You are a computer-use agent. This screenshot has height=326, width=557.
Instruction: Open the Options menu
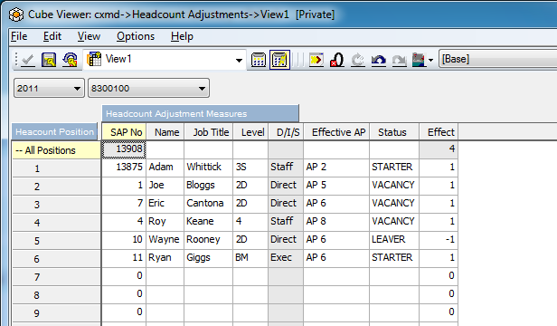(x=136, y=36)
